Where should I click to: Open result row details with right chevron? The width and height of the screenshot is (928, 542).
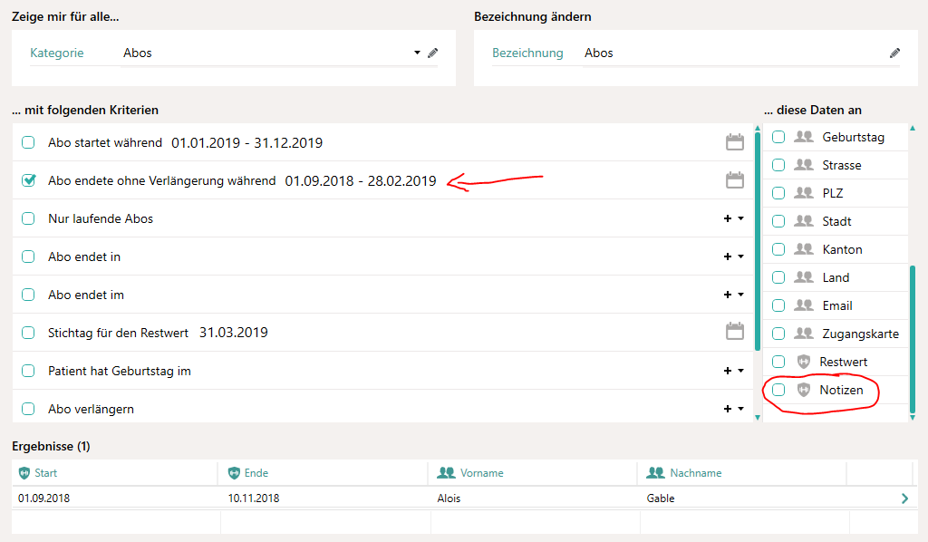click(x=904, y=498)
